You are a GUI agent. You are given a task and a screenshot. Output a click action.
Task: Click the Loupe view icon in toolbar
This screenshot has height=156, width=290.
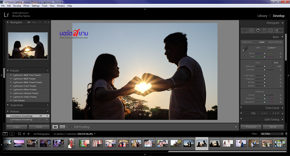click(x=55, y=127)
